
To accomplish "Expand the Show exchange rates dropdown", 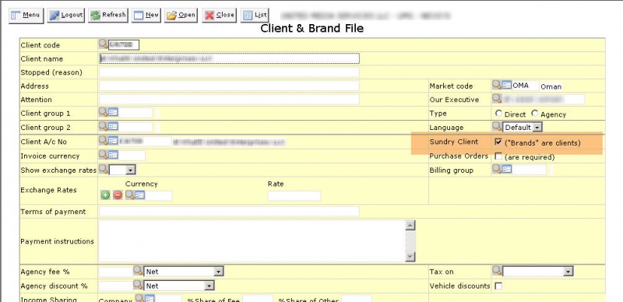I will coord(122,170).
